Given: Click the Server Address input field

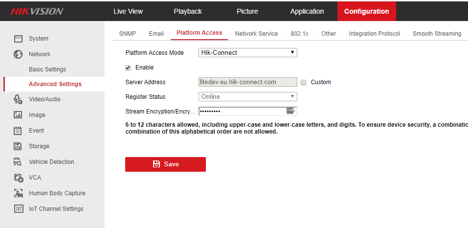Looking at the screenshot, I should coord(248,82).
